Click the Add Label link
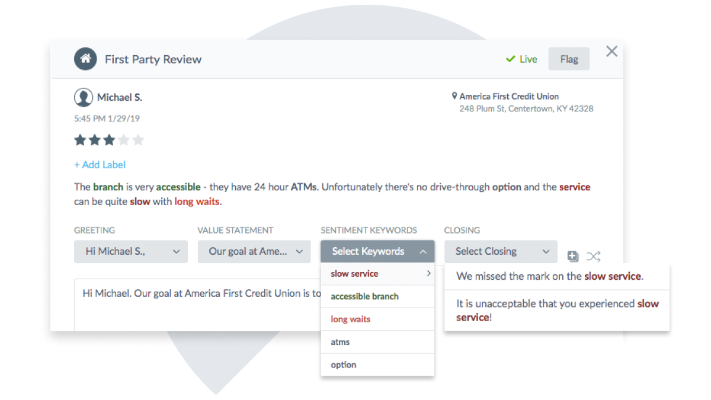The image size is (711, 400). (x=100, y=165)
